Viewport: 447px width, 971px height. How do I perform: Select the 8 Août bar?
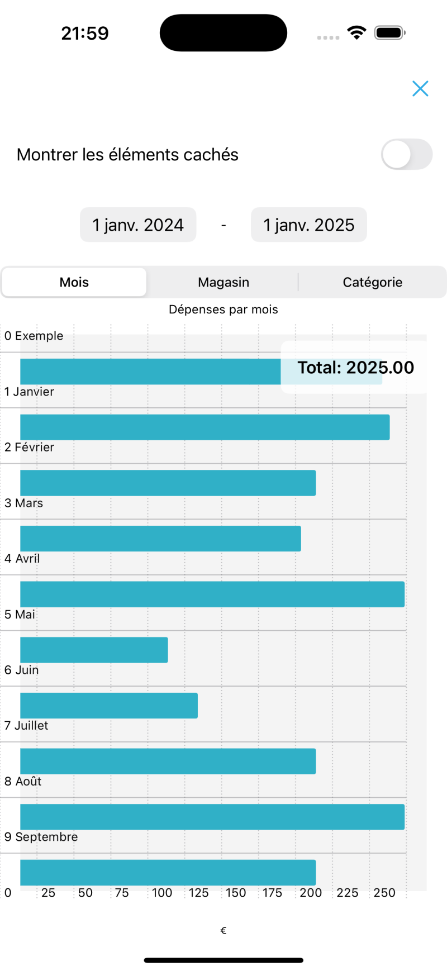tap(212, 817)
